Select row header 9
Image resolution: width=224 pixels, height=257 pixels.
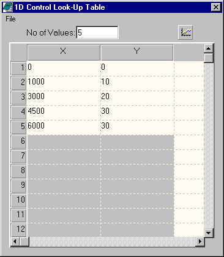[18, 186]
